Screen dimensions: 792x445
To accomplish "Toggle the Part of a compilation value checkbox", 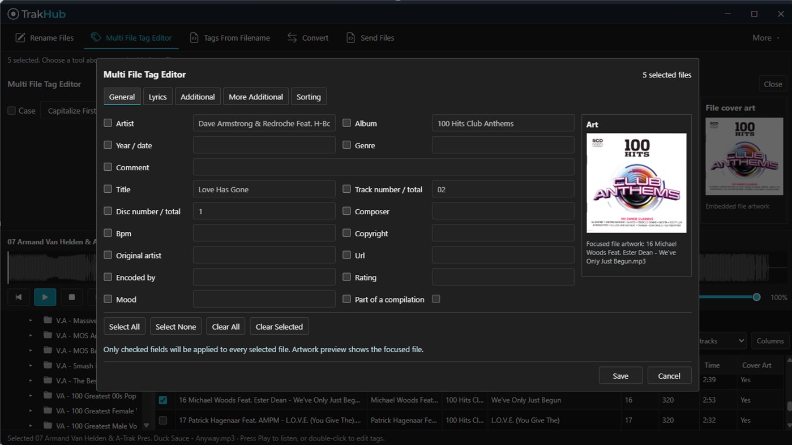I will tap(436, 299).
